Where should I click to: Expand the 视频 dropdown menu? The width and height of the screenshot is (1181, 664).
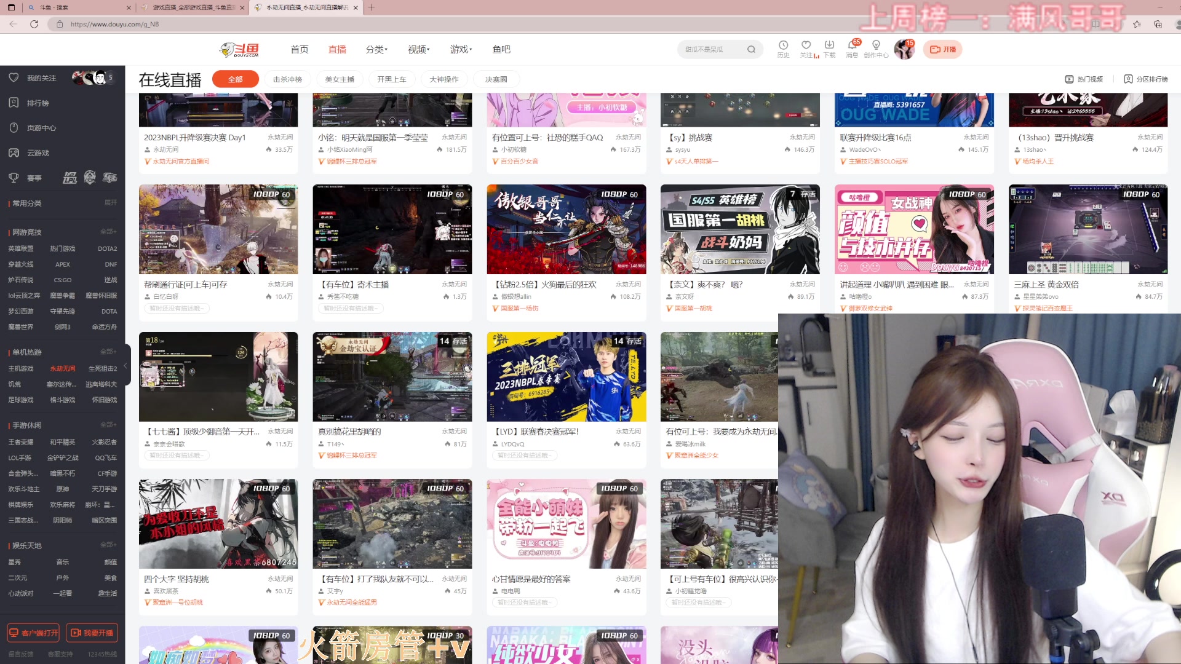tap(418, 49)
